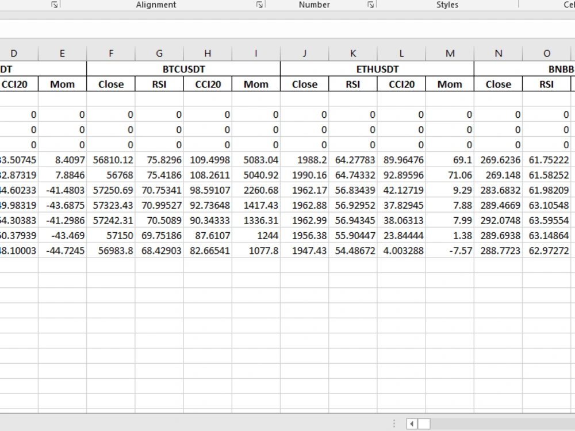Click the BTCUSDT merged header cell
575x431 pixels.
coord(183,69)
